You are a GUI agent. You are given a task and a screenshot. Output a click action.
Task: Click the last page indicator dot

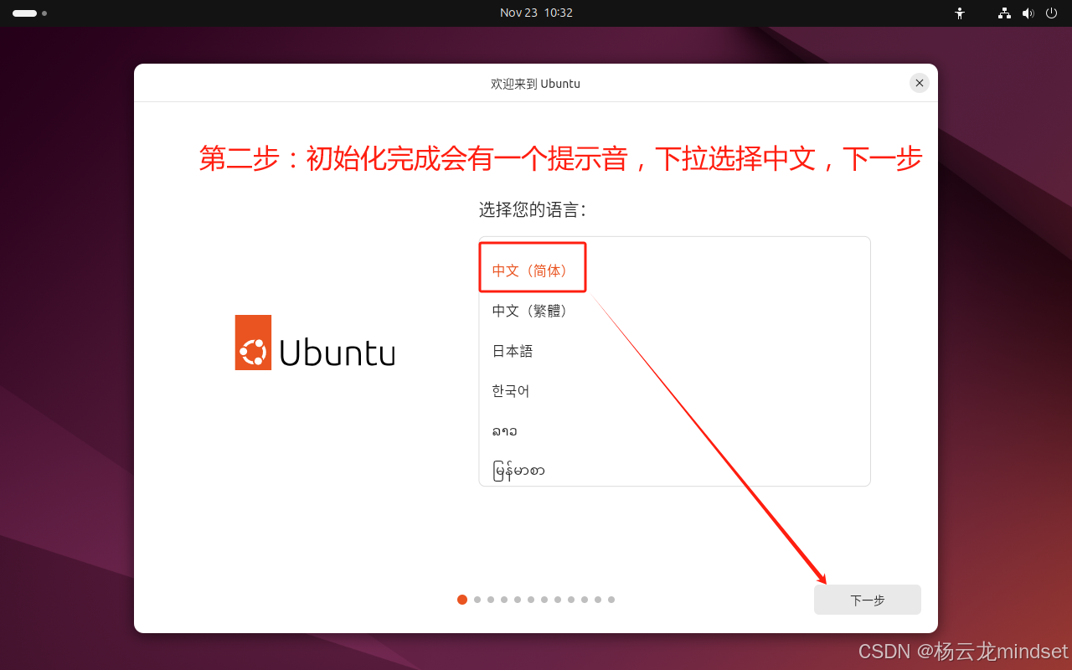coord(611,600)
